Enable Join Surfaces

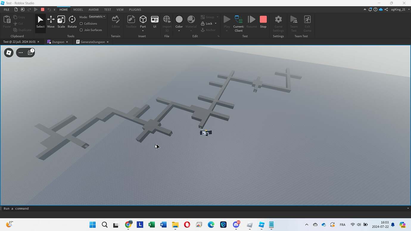pyautogui.click(x=82, y=30)
